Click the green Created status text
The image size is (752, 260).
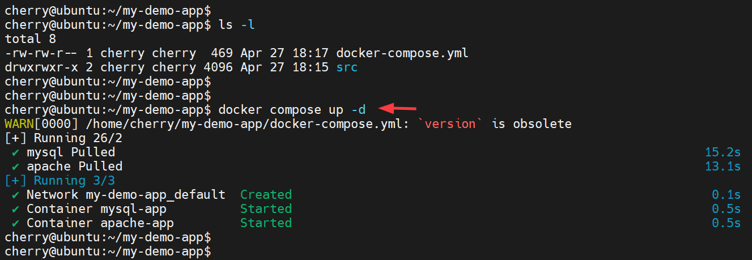[x=266, y=195]
